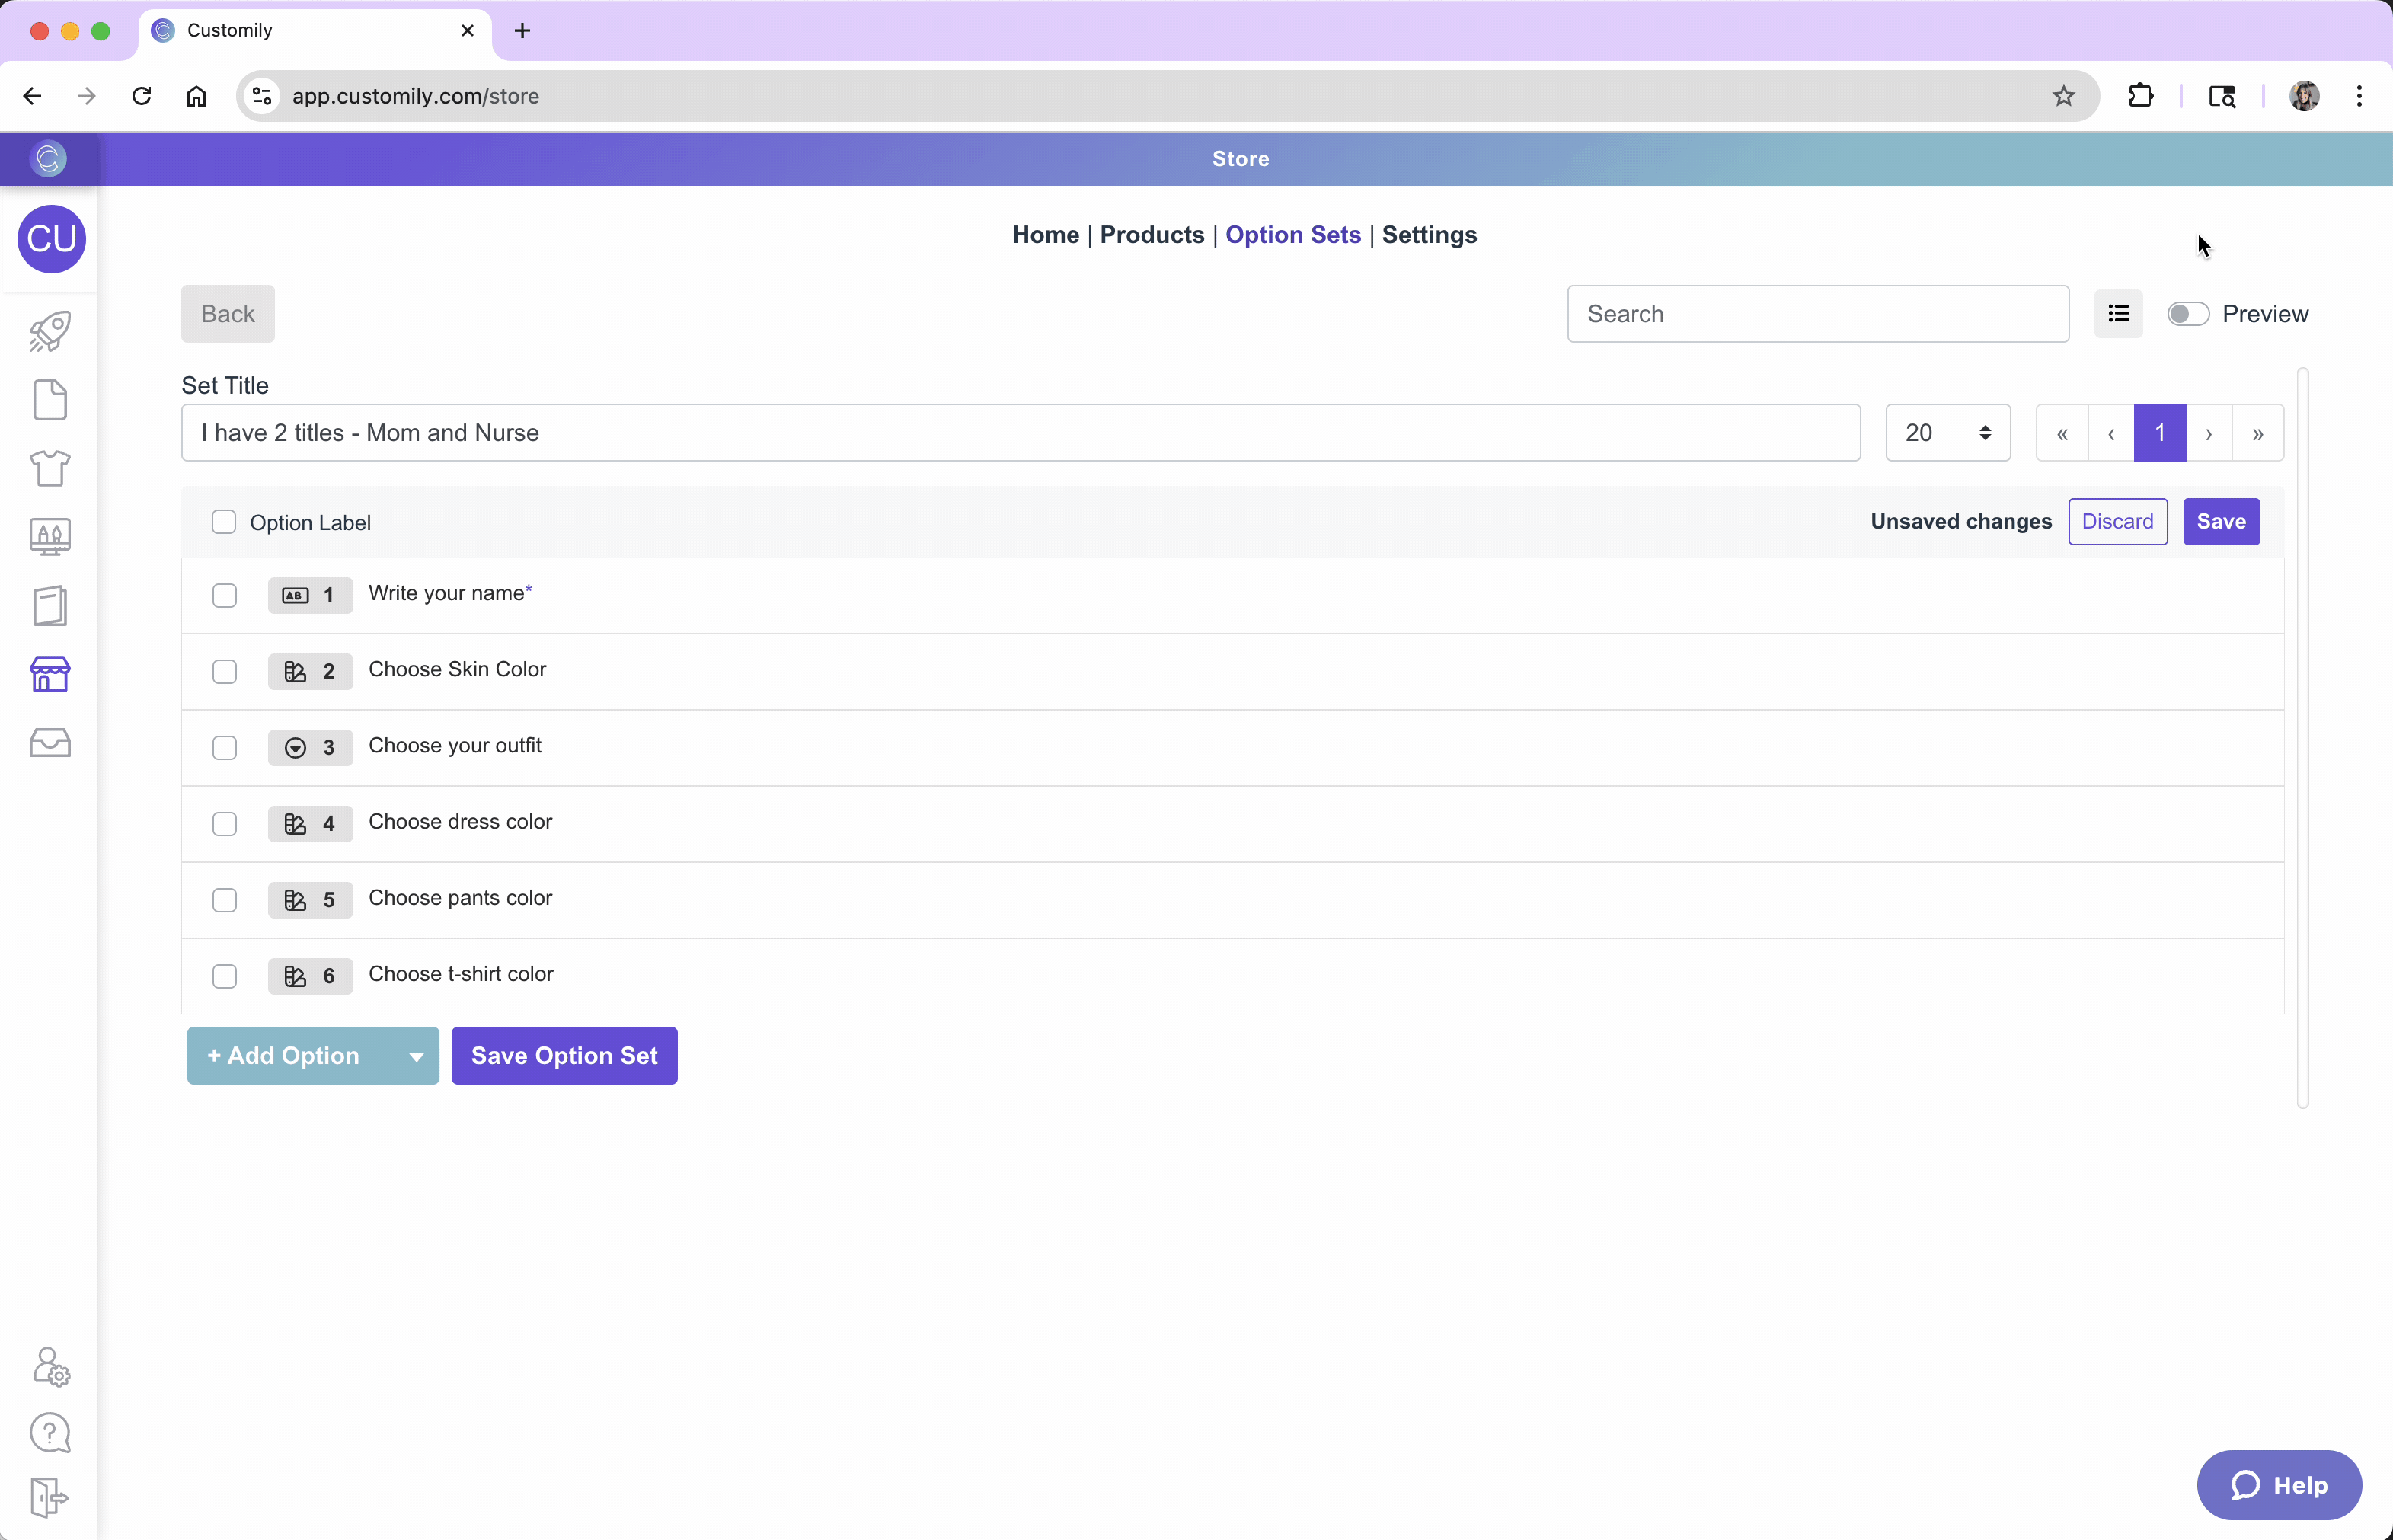Viewport: 2393px width, 1540px height.
Task: Click the Save Option Set button
Action: [564, 1055]
